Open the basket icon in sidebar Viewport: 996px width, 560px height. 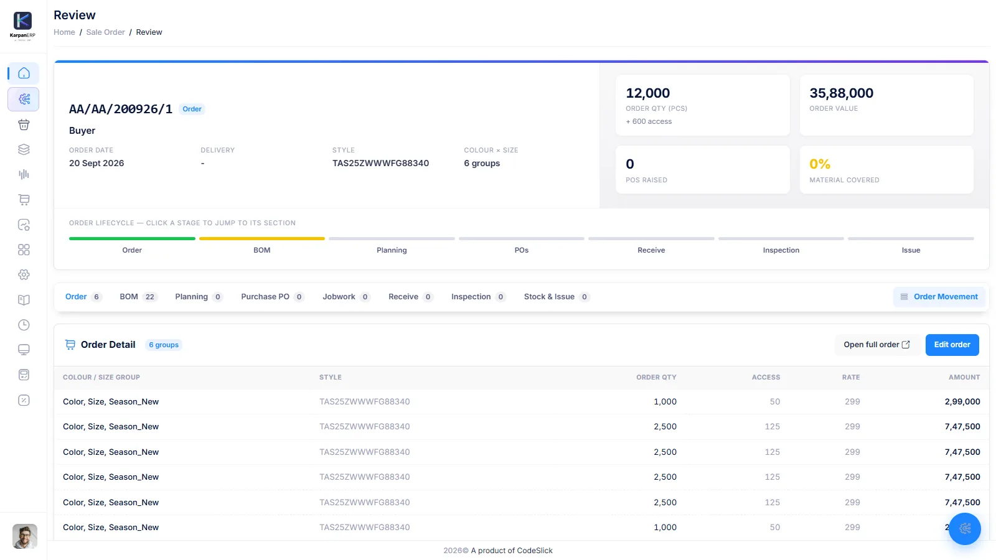24,124
